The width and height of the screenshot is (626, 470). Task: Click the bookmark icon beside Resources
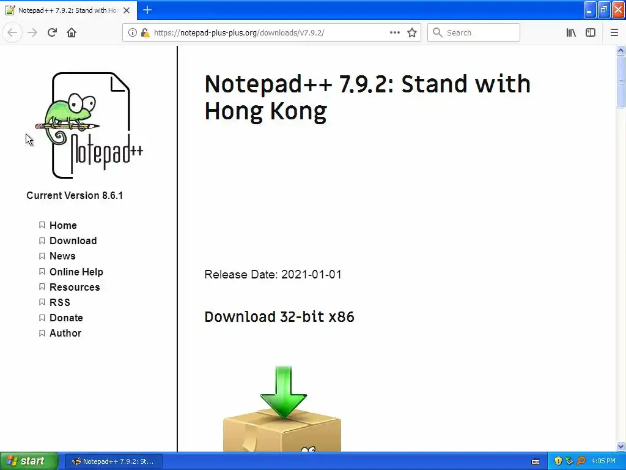[42, 286]
